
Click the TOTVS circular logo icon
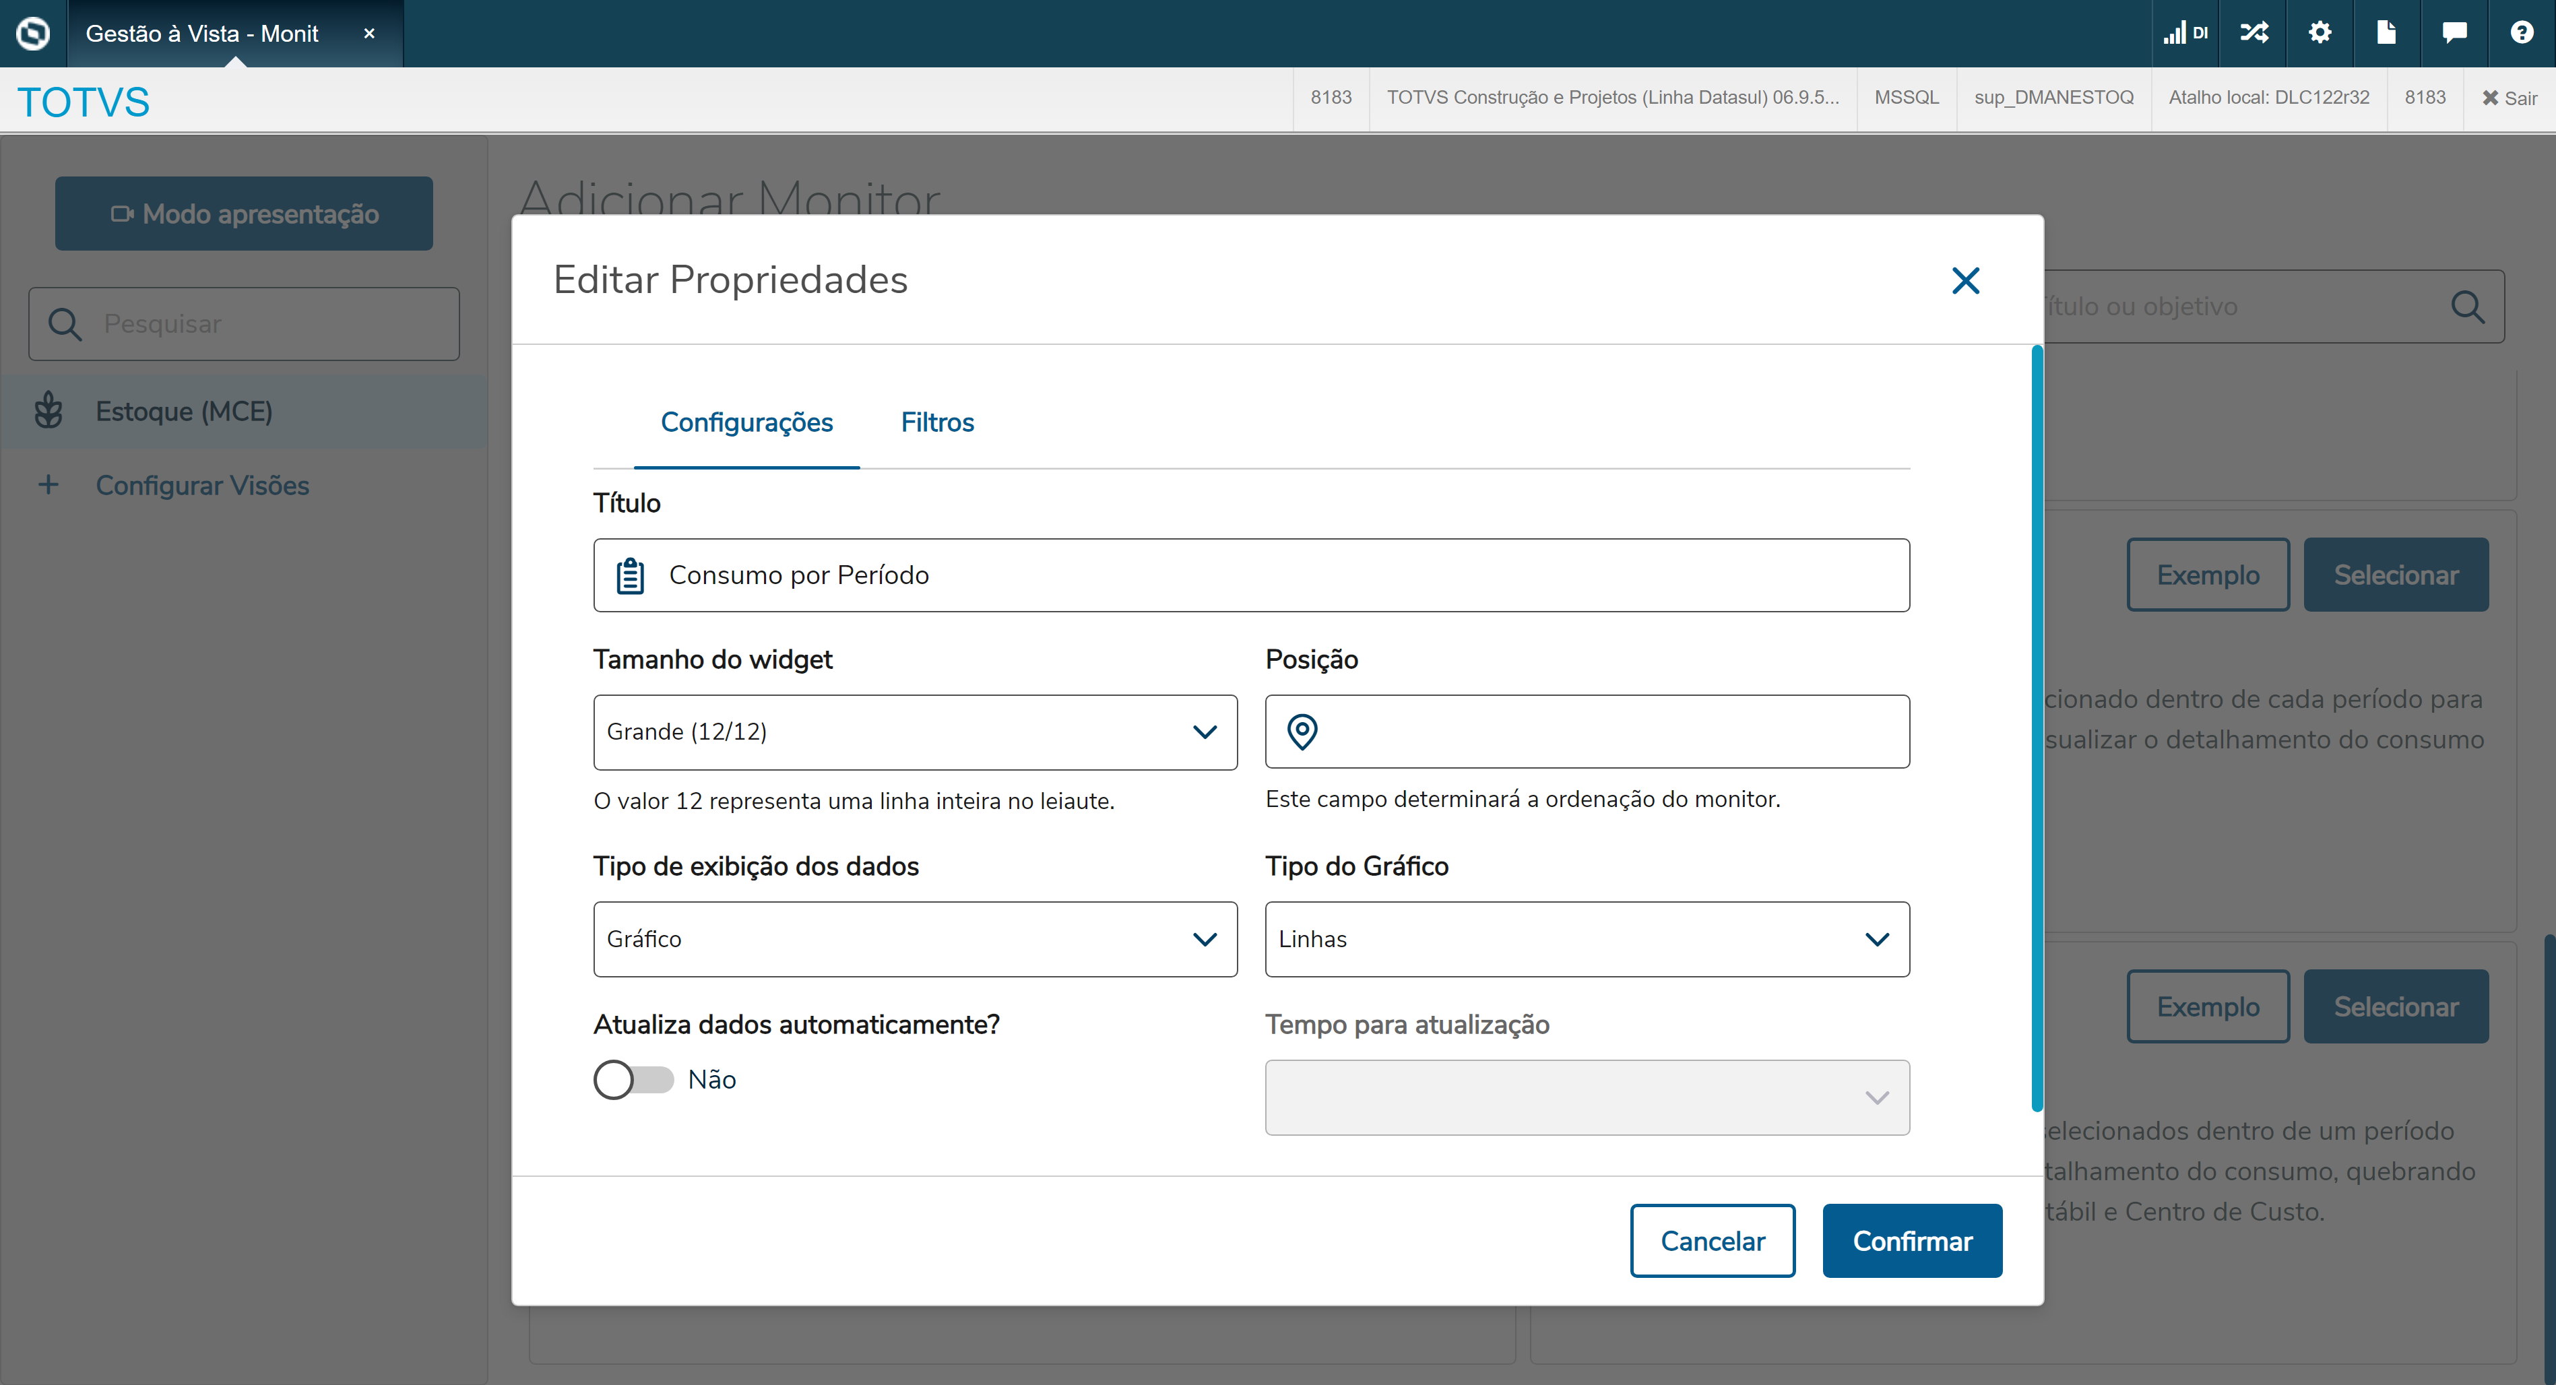click(x=33, y=33)
